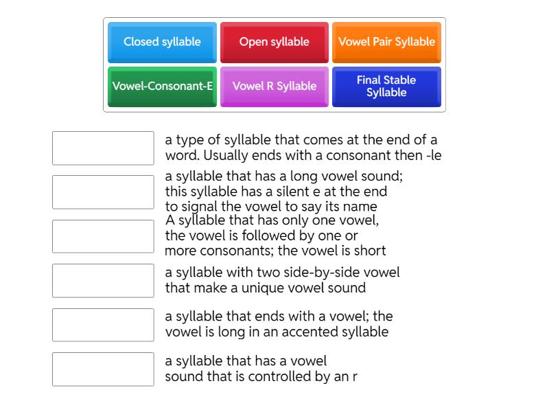The width and height of the screenshot is (549, 412).
Task: Select the Vowel R Syllable tile
Action: tap(274, 87)
